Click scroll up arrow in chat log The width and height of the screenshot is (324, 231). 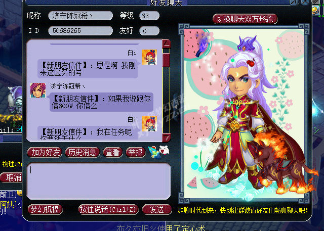[167, 44]
